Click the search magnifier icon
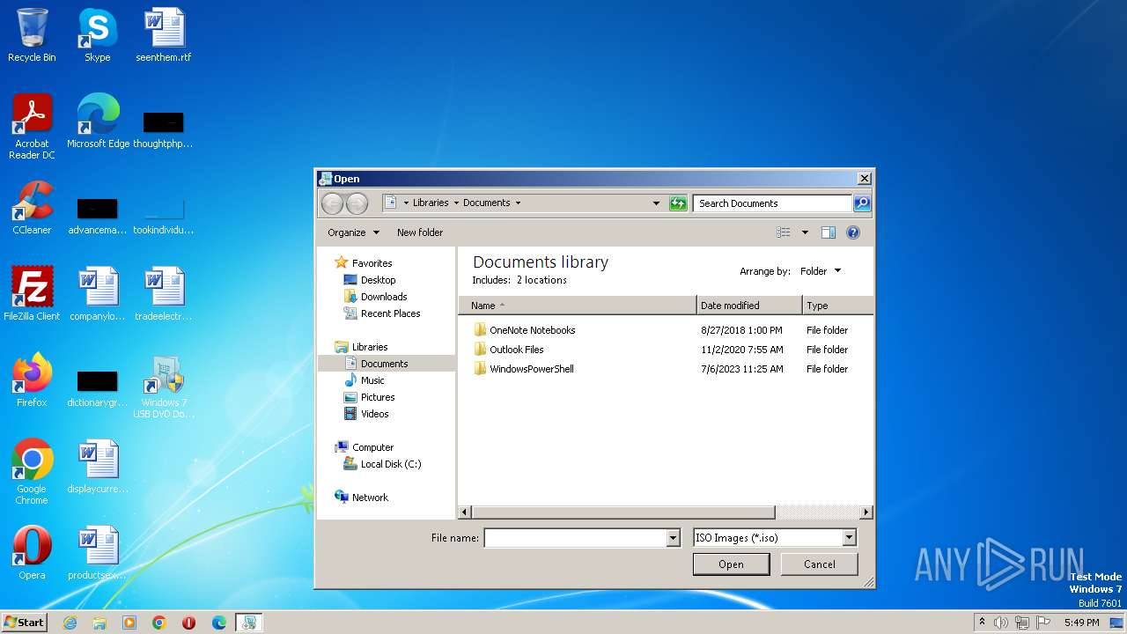This screenshot has height=634, width=1127. [x=862, y=203]
